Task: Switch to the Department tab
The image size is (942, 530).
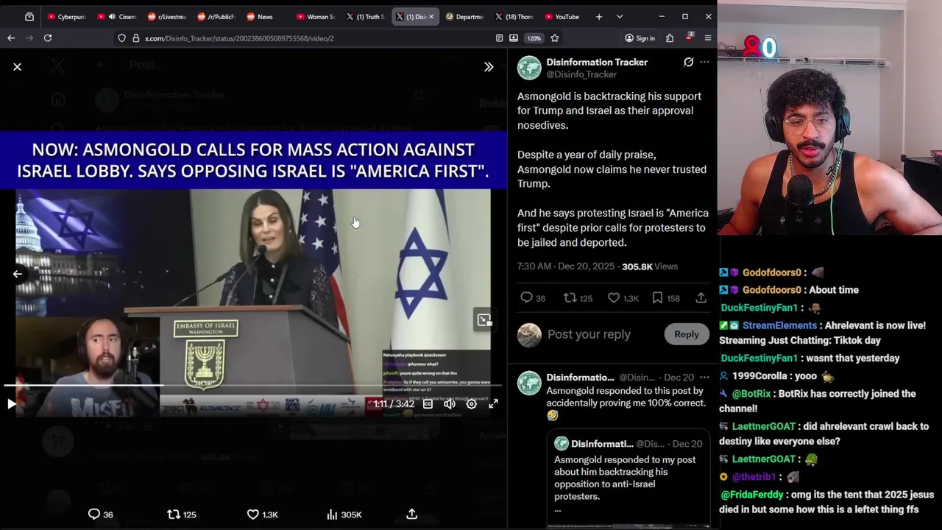Action: point(464,16)
